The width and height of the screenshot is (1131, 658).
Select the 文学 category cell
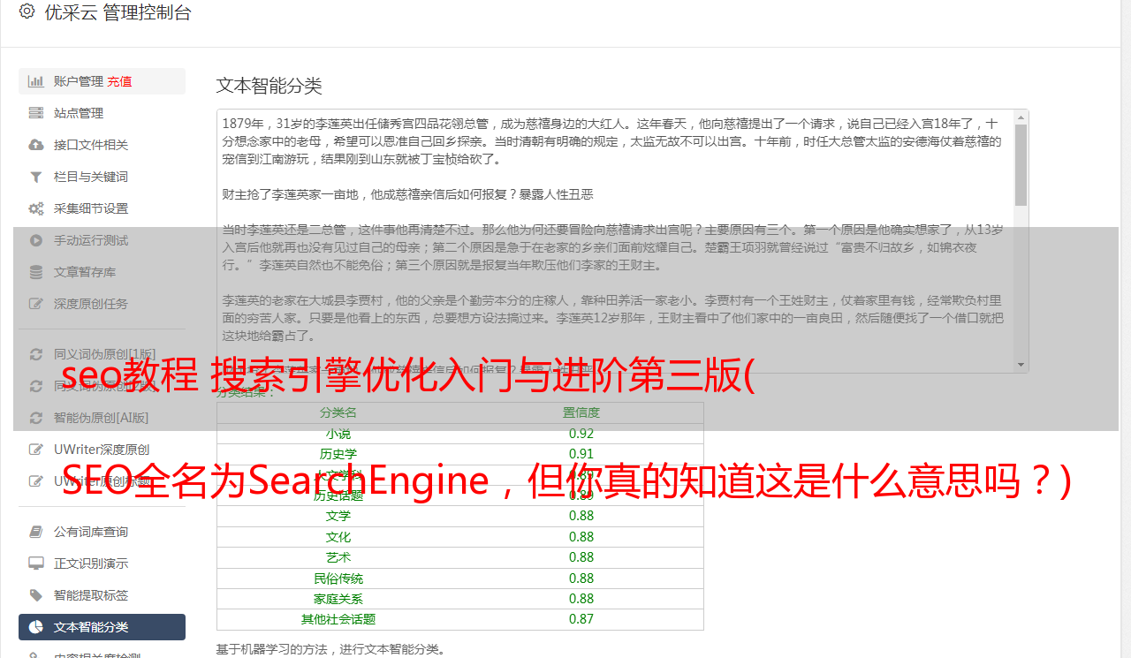[x=338, y=516]
